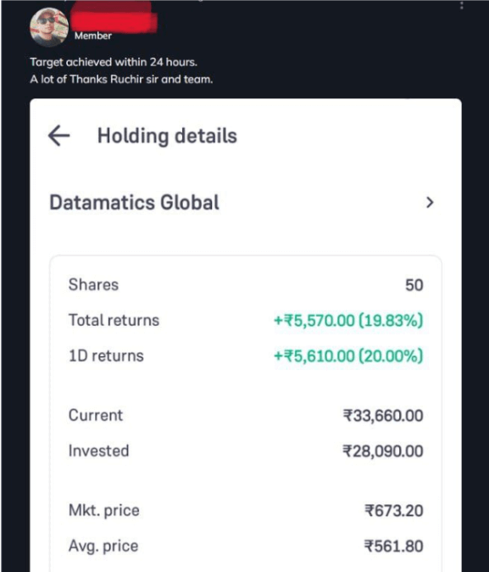Open the three-dot options menu at top right
The image size is (489, 572).
[x=462, y=5]
